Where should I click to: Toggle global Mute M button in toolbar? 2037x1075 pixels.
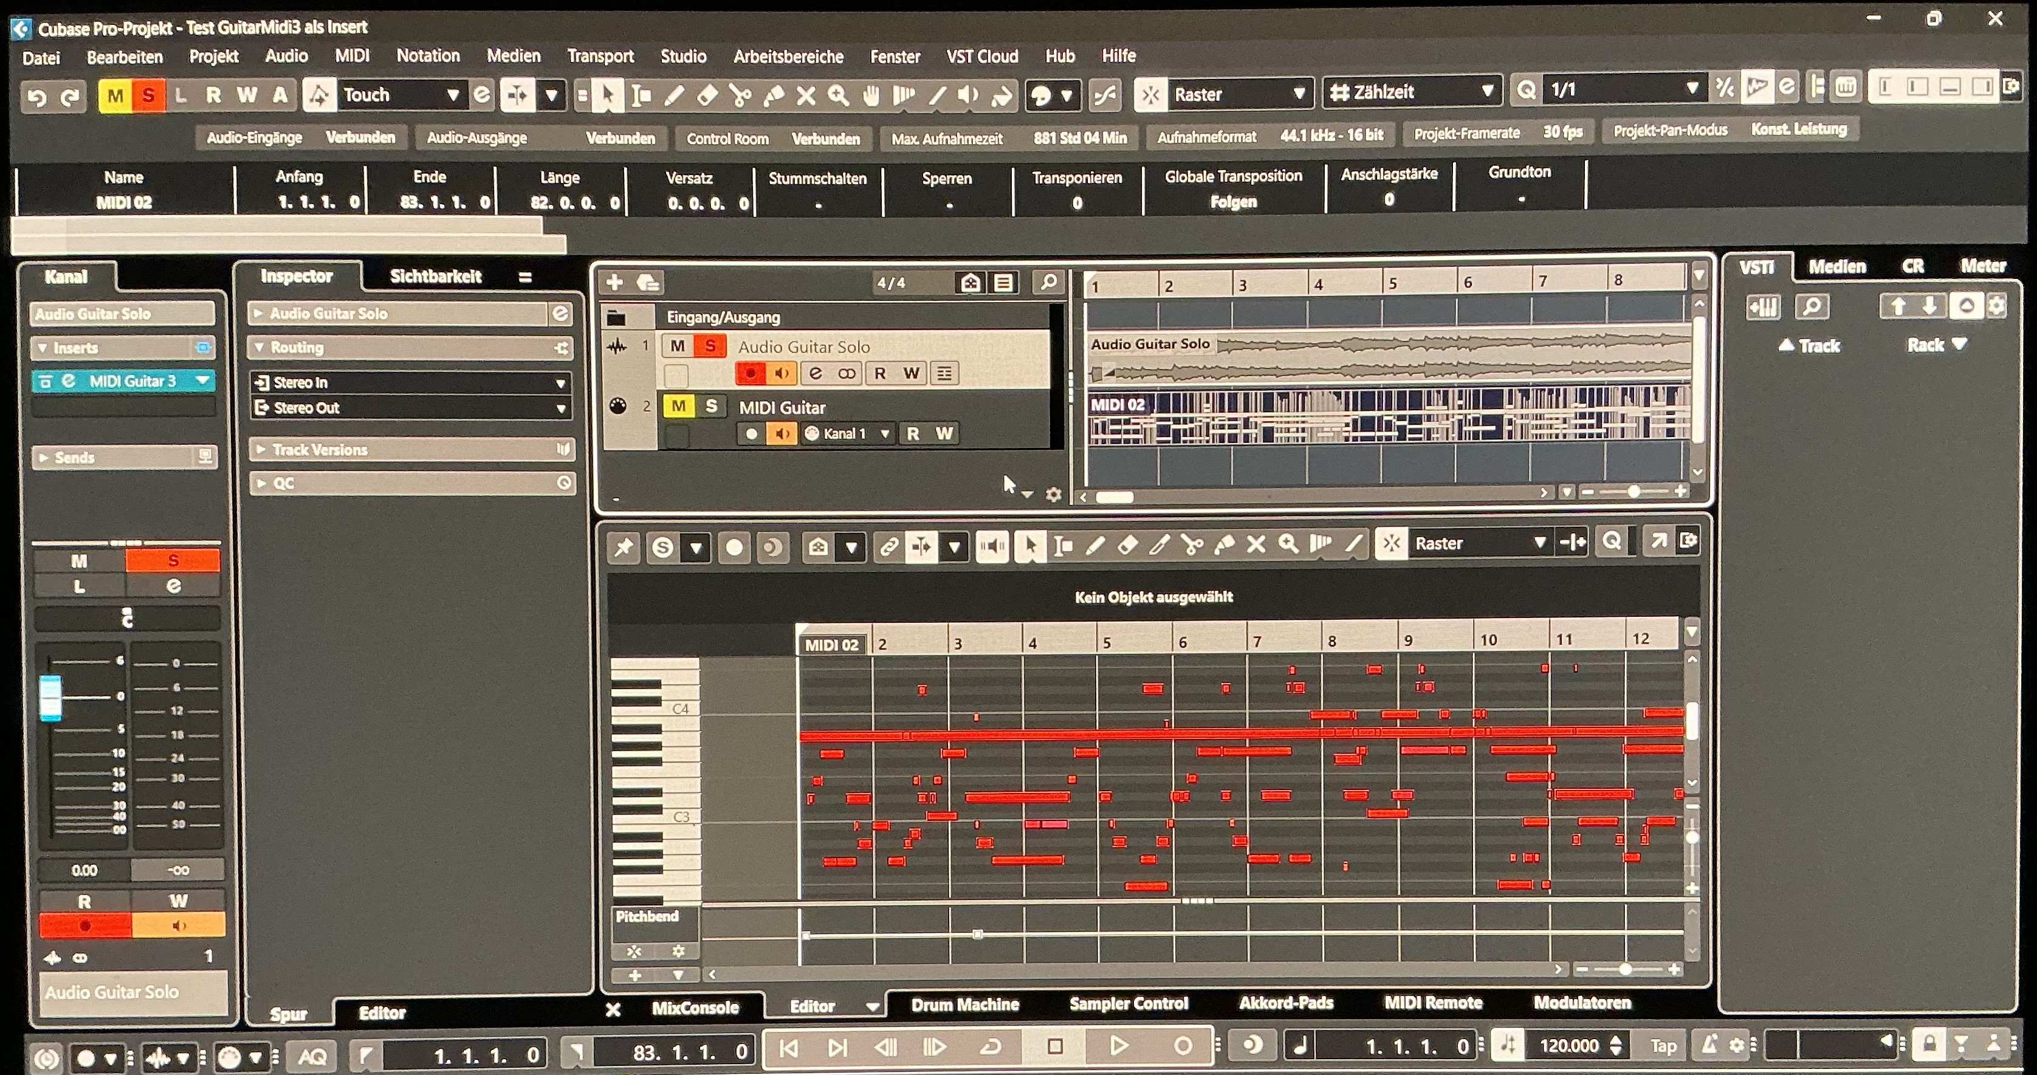point(115,96)
